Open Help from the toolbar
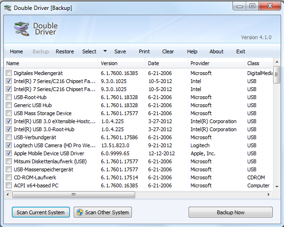Screen dimensions: 284x227 coord(192,51)
